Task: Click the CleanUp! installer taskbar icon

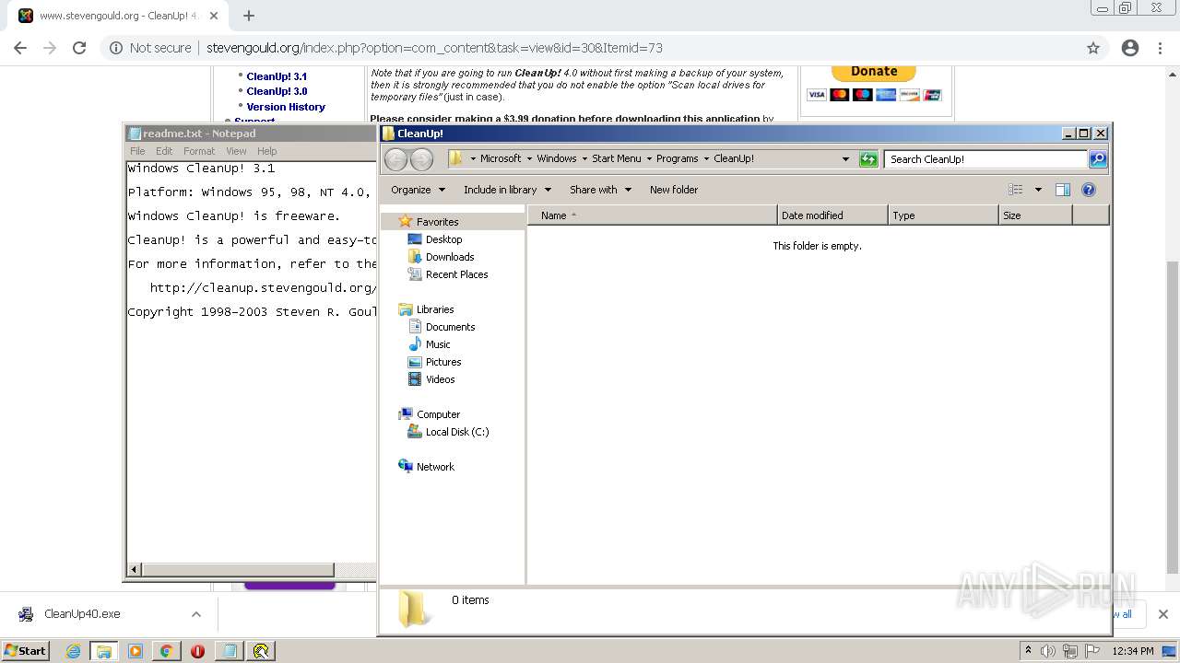Action: pyautogui.click(x=261, y=651)
